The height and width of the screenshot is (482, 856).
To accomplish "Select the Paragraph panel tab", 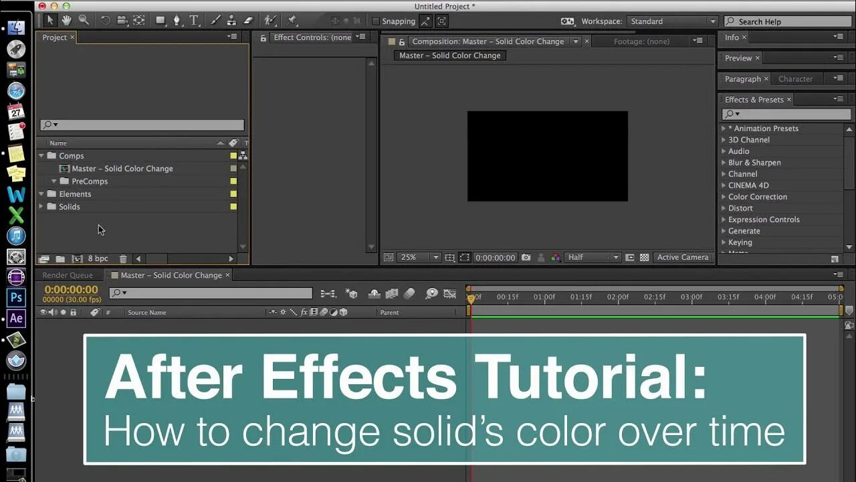I will pos(742,79).
